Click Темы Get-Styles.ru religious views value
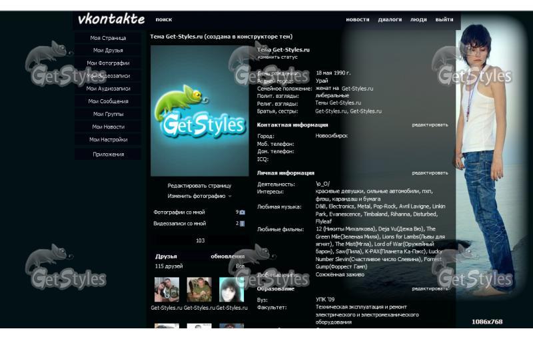This screenshot has height=339, width=533. click(338, 103)
